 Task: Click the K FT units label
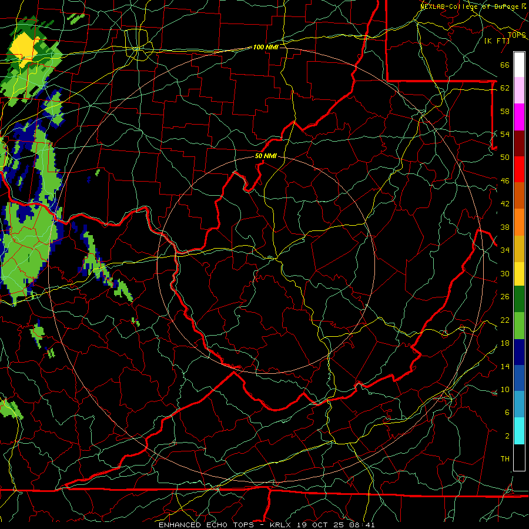click(x=497, y=41)
